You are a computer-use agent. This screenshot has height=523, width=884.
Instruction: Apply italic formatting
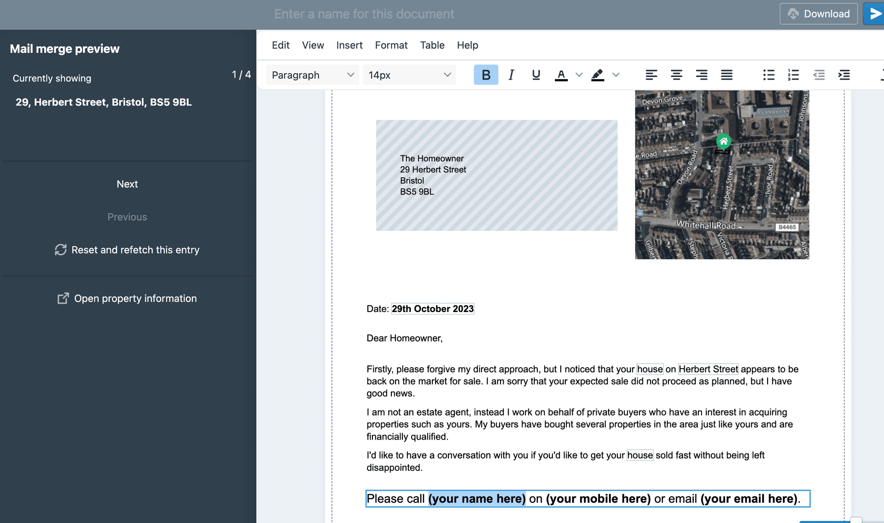(511, 75)
